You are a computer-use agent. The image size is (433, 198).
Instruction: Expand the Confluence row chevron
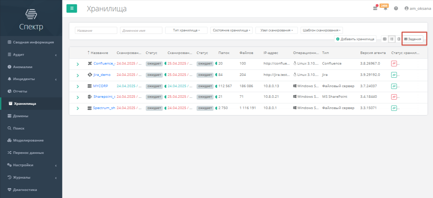click(x=78, y=64)
